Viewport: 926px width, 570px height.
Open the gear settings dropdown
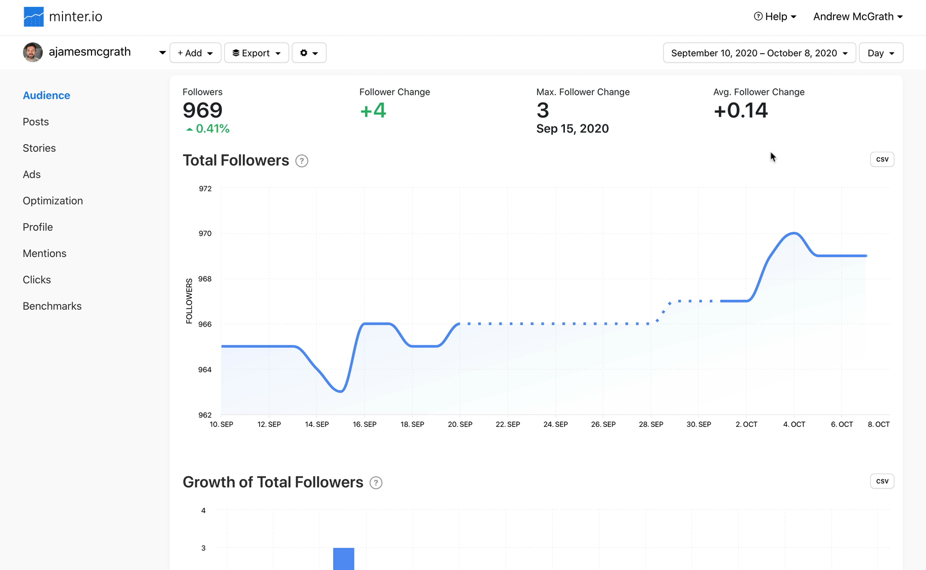pyautogui.click(x=309, y=53)
